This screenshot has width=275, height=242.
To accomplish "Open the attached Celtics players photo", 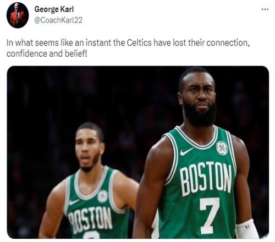I will pos(138,152).
